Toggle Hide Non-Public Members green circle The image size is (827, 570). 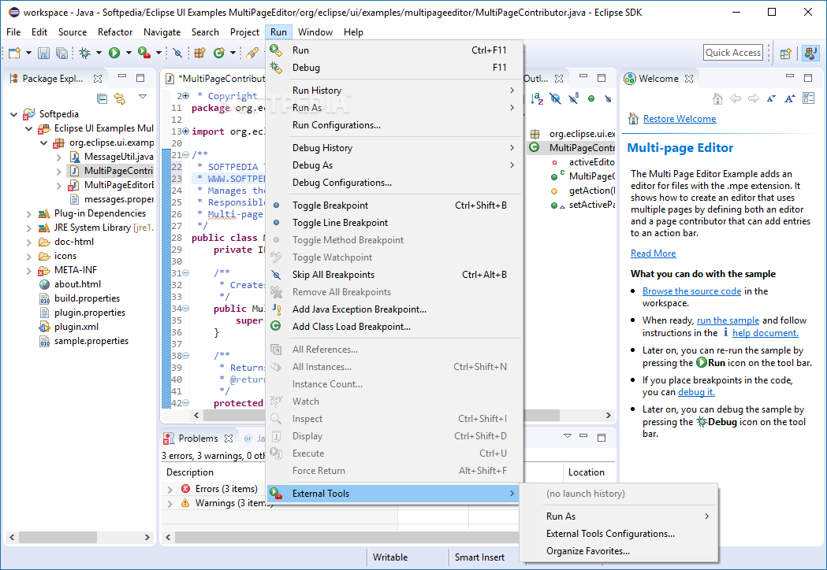pos(591,98)
